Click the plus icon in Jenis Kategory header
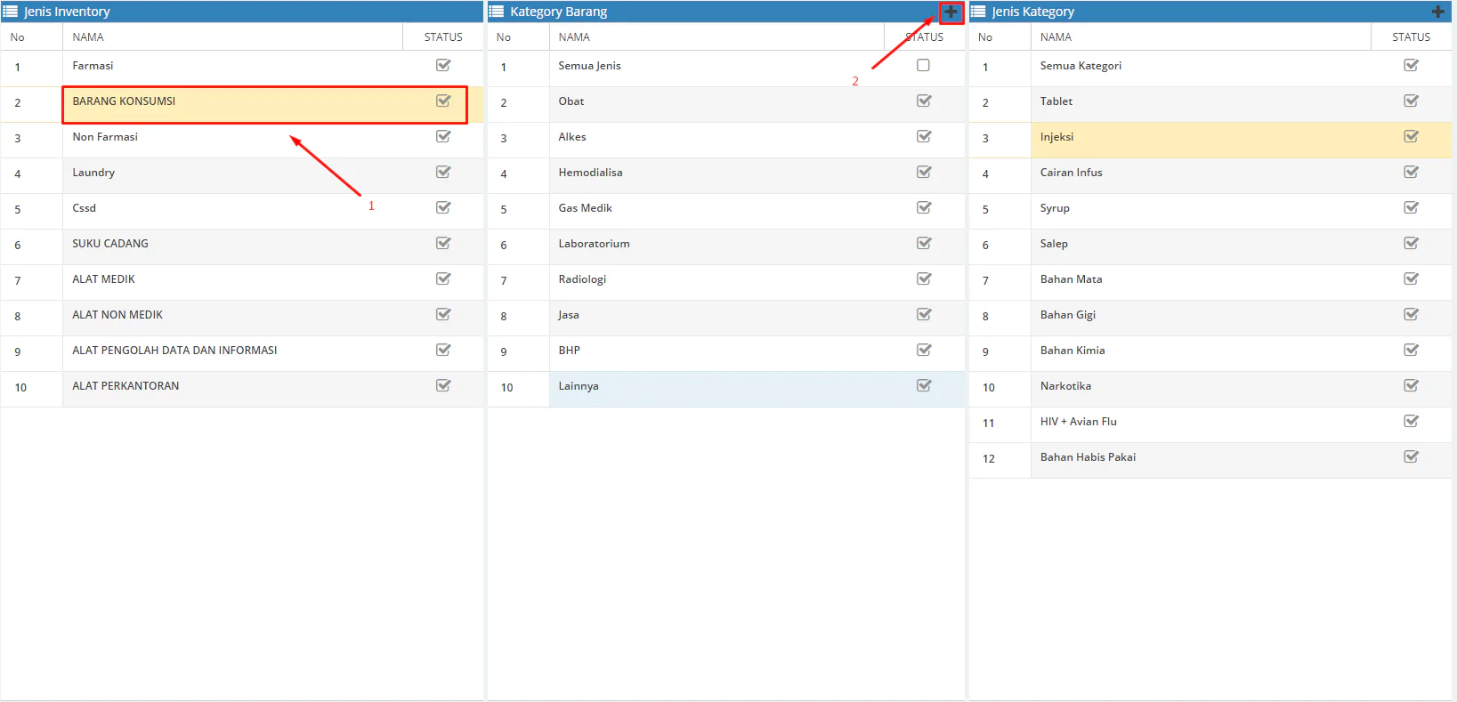Image resolution: width=1457 pixels, height=702 pixels. click(x=1437, y=12)
